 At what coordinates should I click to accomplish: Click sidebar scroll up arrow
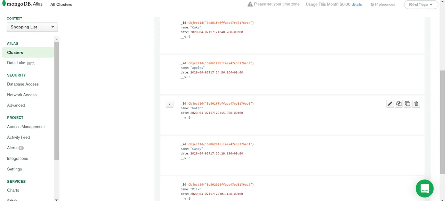point(57,39)
